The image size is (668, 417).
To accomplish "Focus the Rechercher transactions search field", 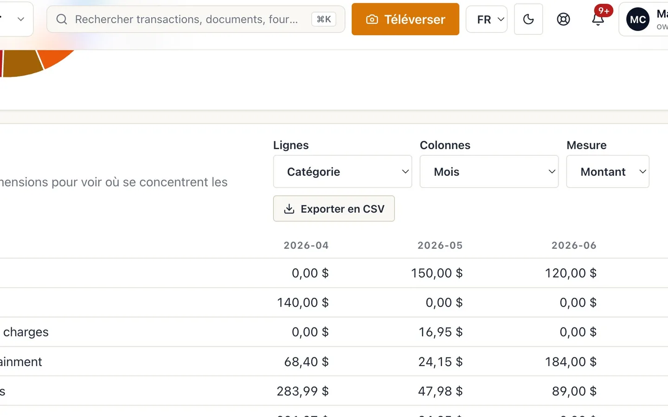I will [x=196, y=19].
